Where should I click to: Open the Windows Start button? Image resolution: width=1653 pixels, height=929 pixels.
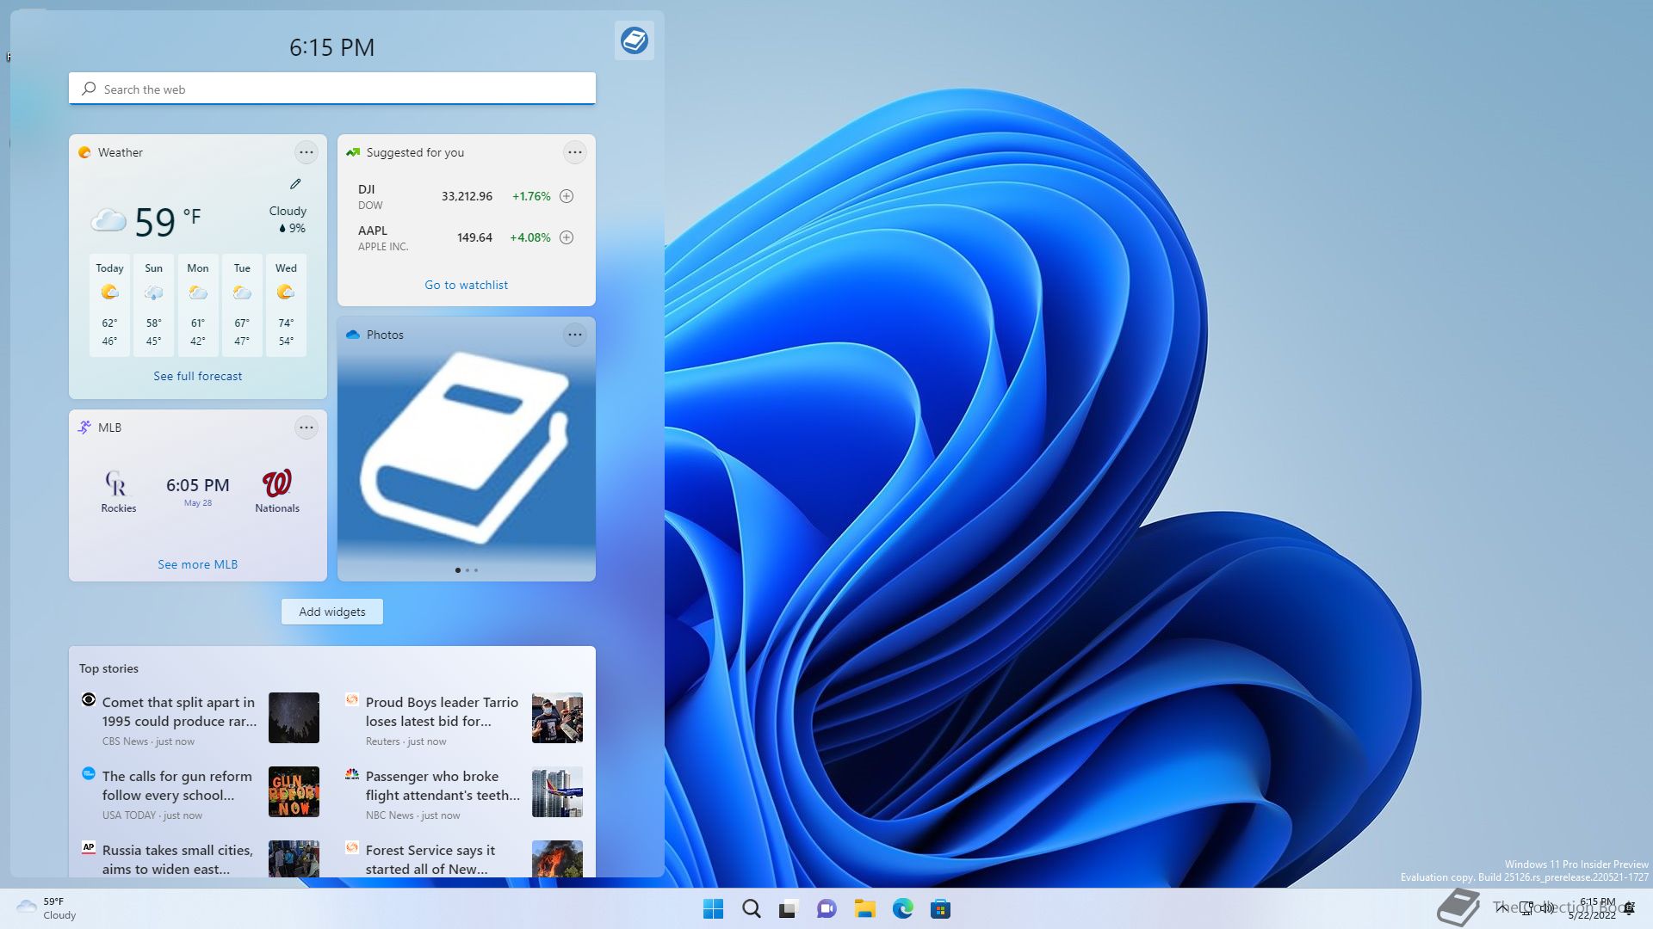click(713, 908)
